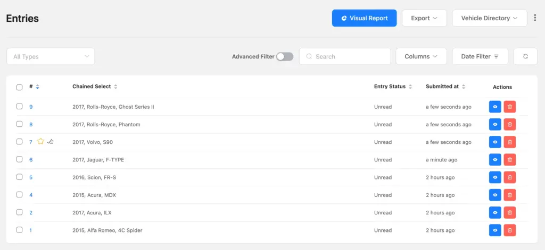Click '2017, Volvo, S90' cell
This screenshot has height=250, width=545.
pyautogui.click(x=93, y=142)
